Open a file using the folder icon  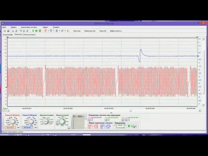5,31
